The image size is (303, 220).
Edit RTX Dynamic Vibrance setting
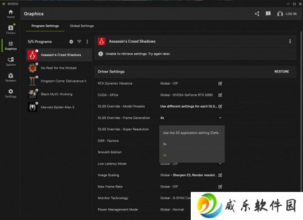[220, 83]
